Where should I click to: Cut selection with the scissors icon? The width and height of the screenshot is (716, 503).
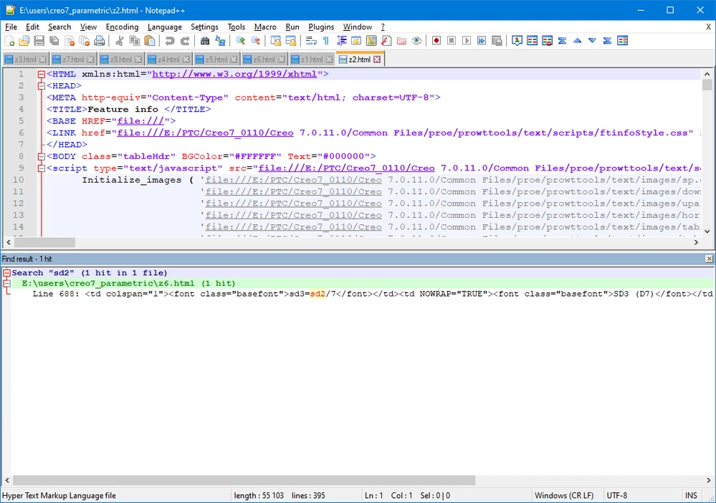coord(119,41)
